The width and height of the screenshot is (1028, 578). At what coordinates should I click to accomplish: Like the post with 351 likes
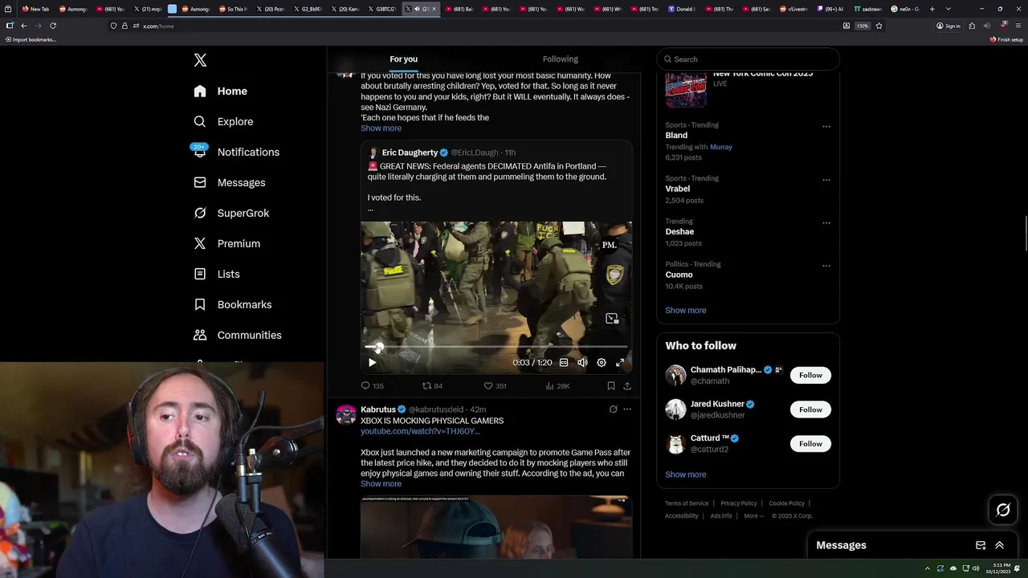pyautogui.click(x=495, y=386)
